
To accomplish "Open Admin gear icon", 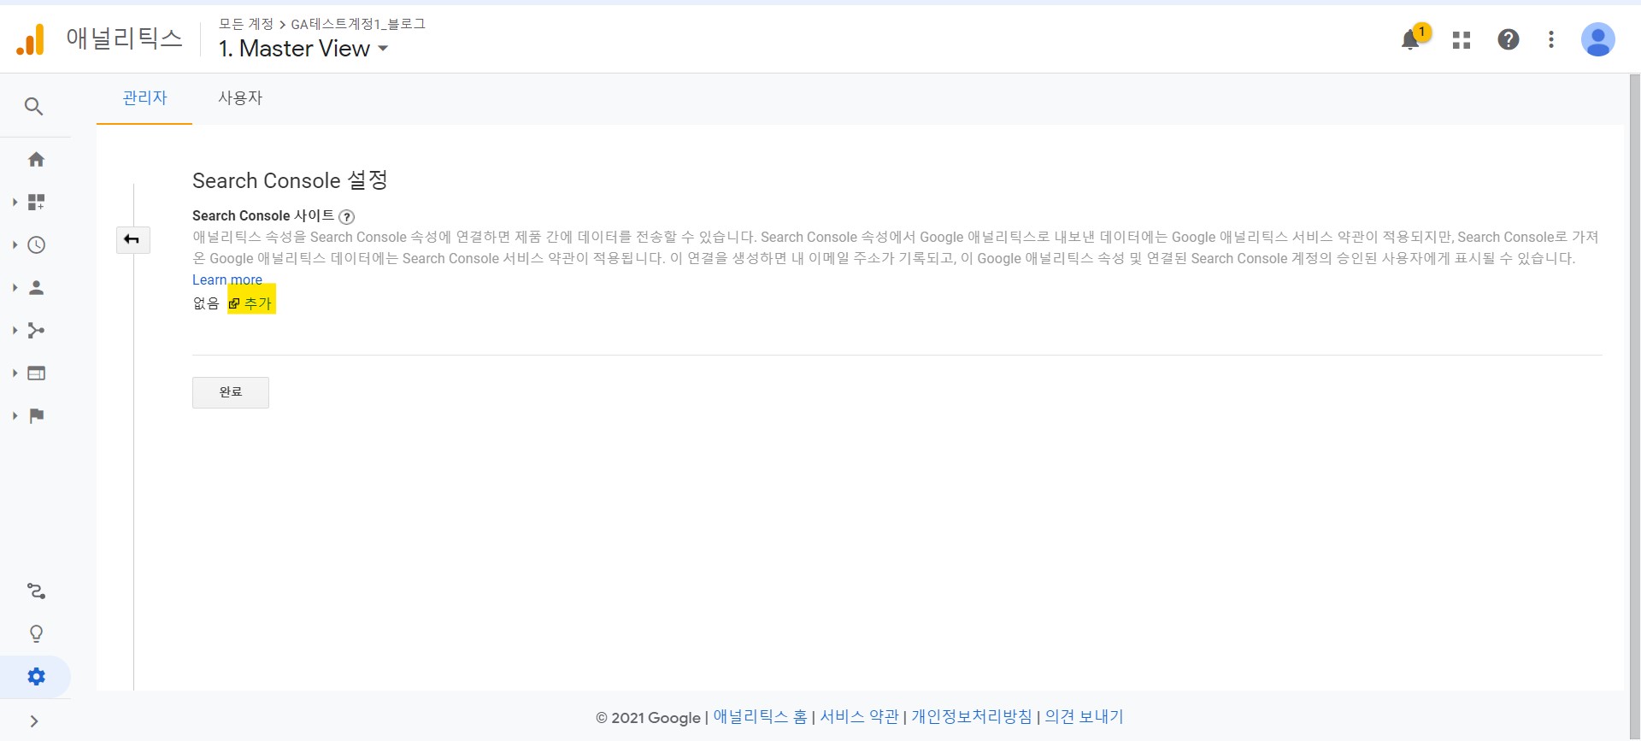I will 36,677.
